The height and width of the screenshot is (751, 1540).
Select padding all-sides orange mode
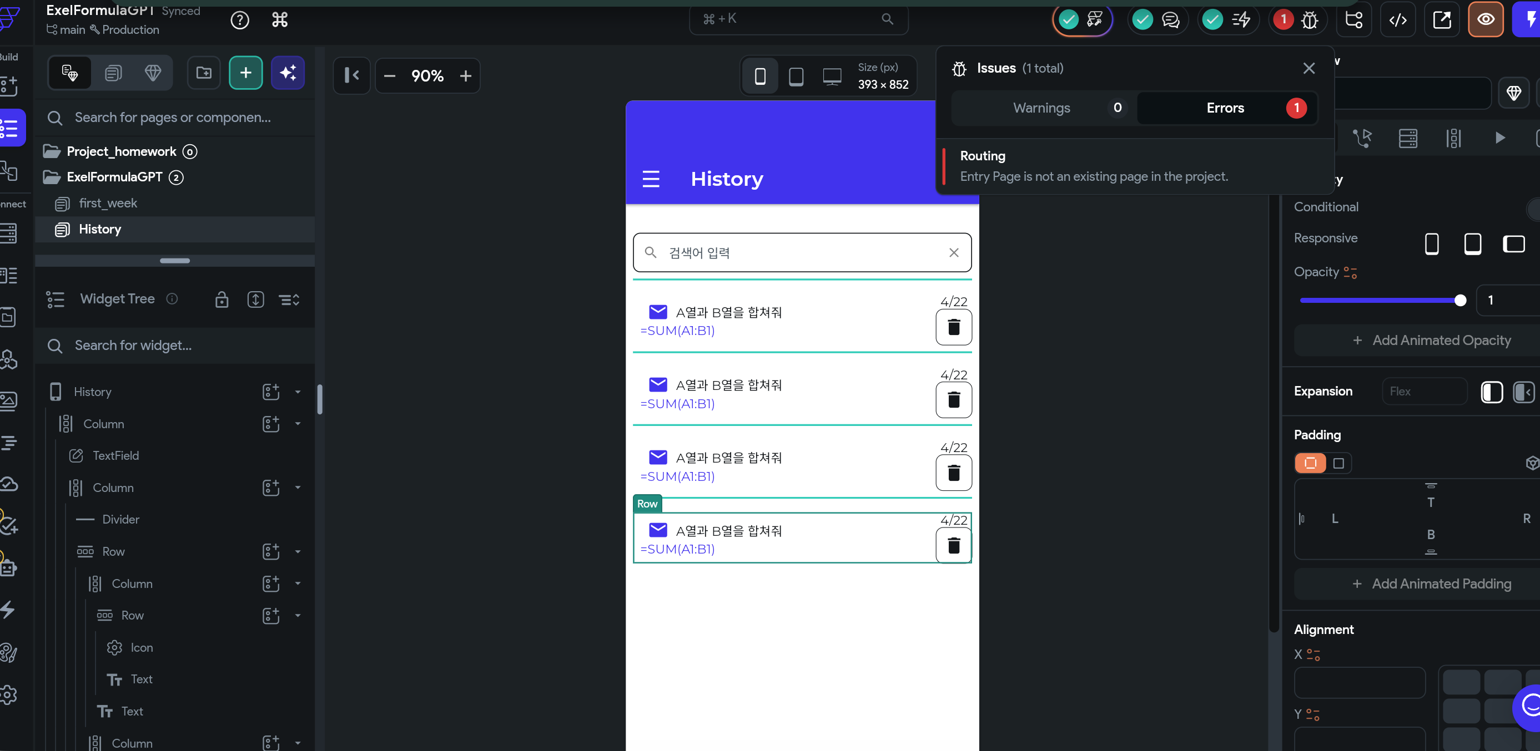[x=1310, y=463]
